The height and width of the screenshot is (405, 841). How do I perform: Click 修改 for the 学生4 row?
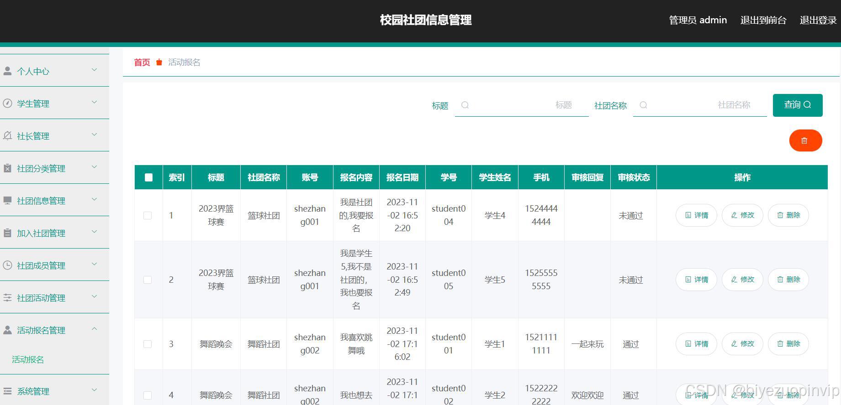(x=742, y=215)
